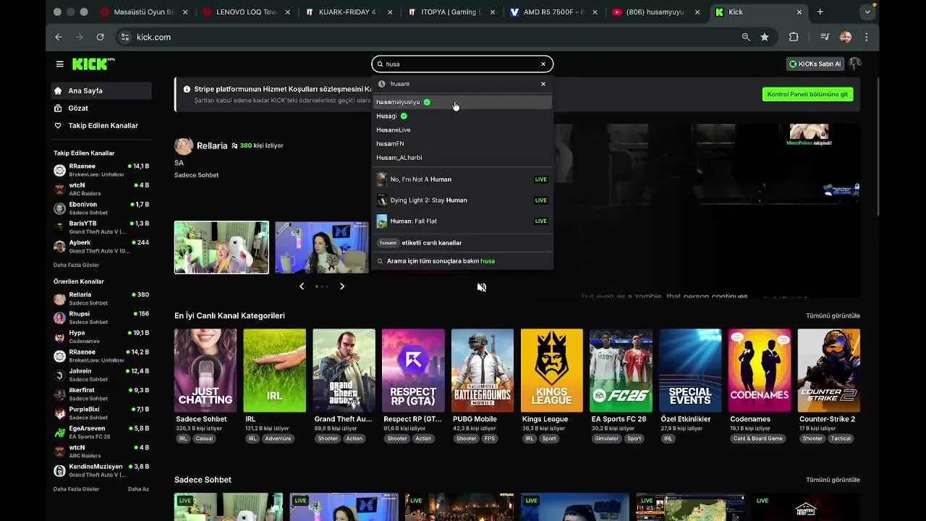Open Ayberk followed channel
This screenshot has height=521, width=926.
(101, 246)
